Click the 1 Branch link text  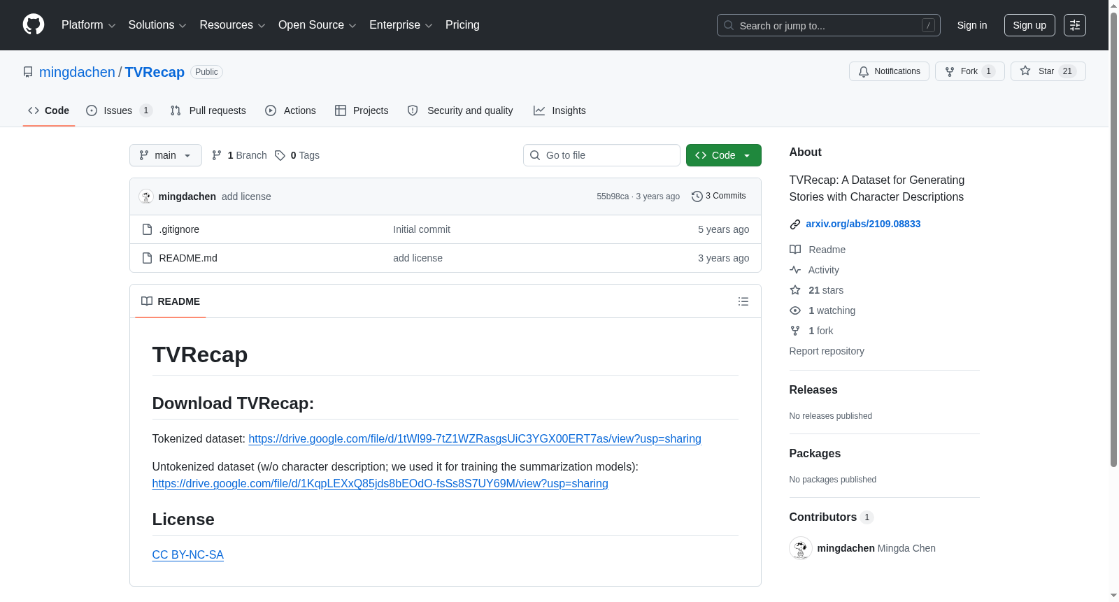point(248,155)
